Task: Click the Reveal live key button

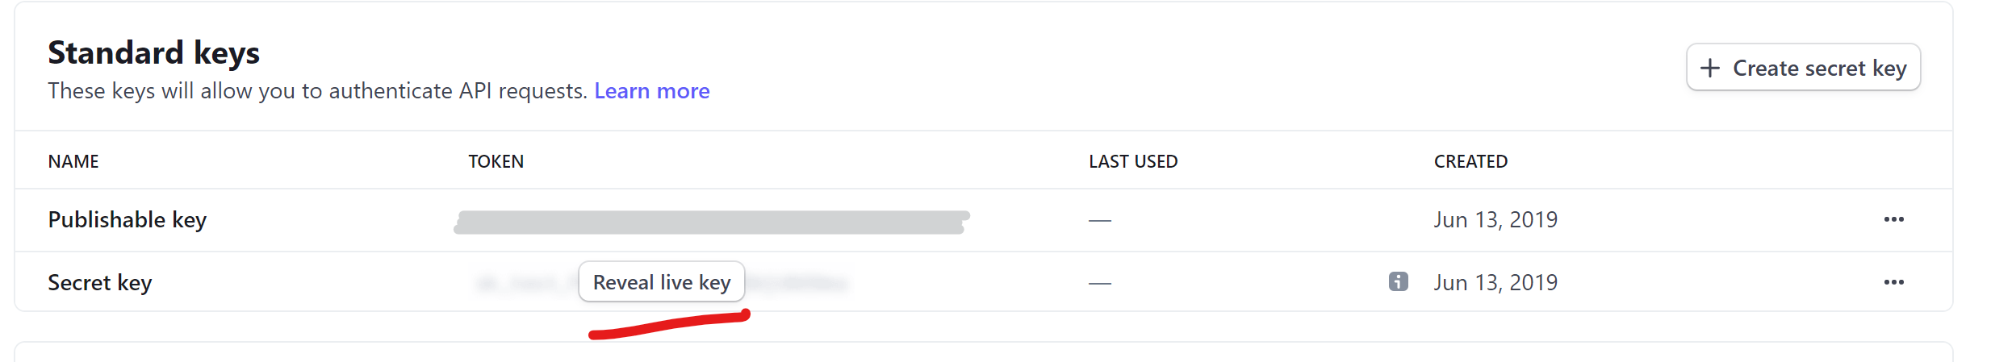Action: [662, 281]
